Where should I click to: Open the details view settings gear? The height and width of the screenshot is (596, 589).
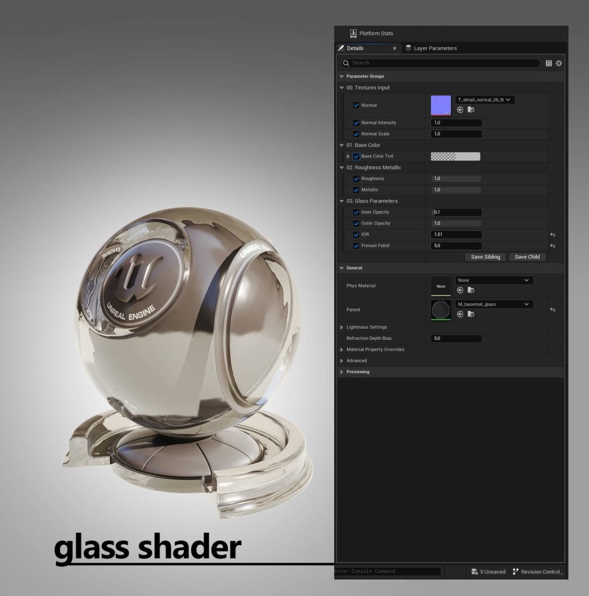(558, 63)
